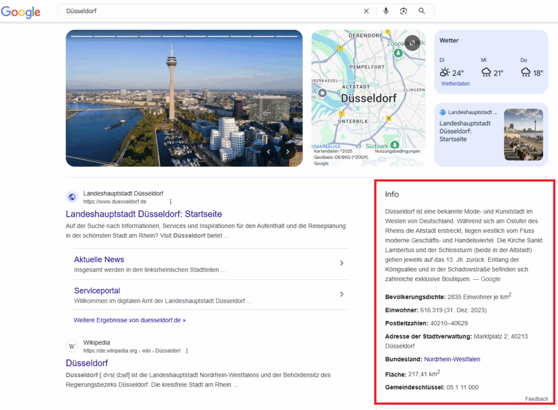
Task: Open Google Lens image search icon
Action: pyautogui.click(x=403, y=11)
